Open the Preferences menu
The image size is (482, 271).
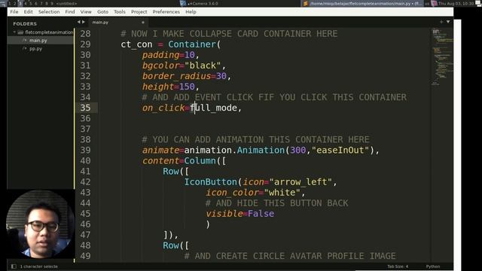(x=166, y=12)
